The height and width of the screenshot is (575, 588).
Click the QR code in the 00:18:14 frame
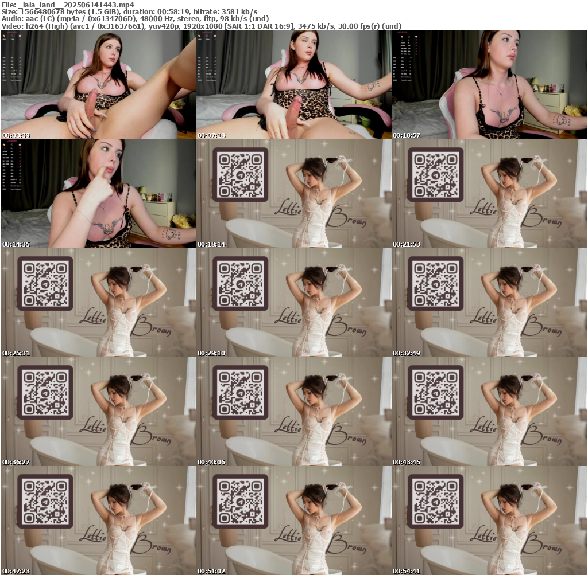point(240,175)
